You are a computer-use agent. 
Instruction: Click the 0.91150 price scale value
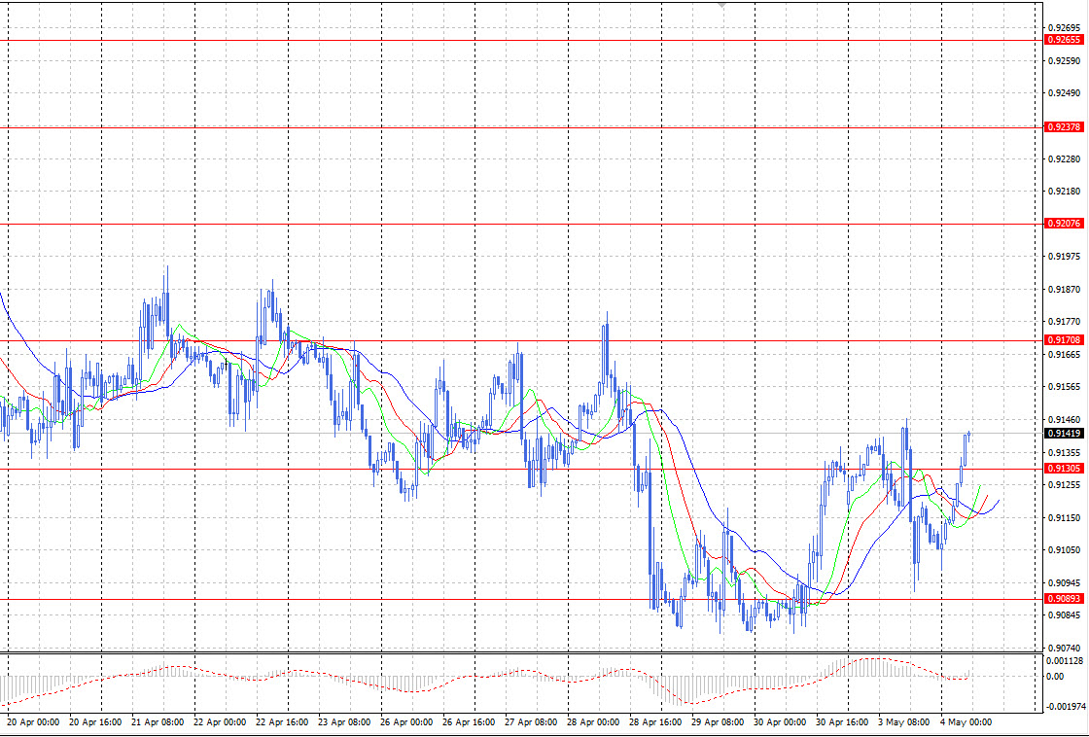(1064, 517)
